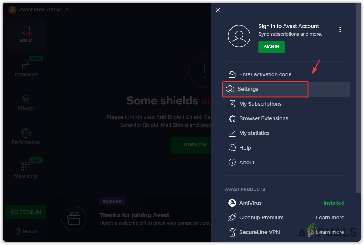Image resolution: width=364 pixels, height=245 pixels.
Task: Click the Settings gear icon
Action: [x=230, y=89]
